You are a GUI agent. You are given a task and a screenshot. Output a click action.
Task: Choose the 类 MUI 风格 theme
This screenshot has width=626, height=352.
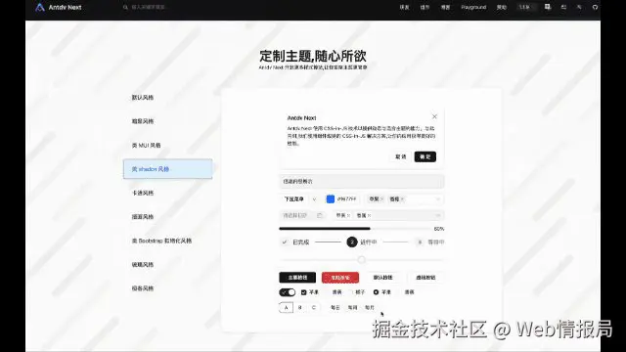(167, 146)
